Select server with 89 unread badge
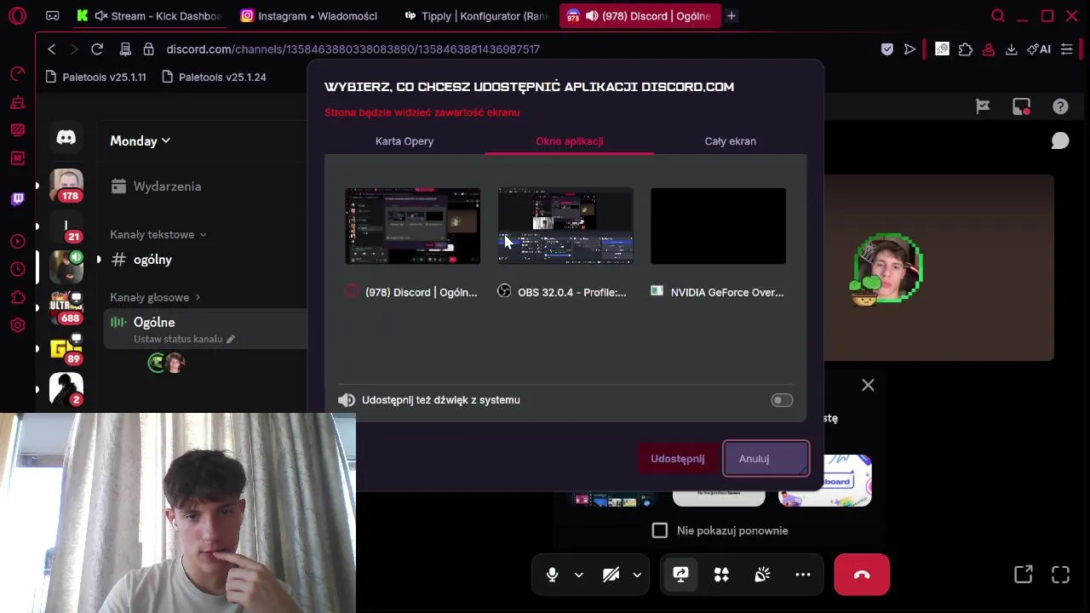The width and height of the screenshot is (1090, 613). [66, 348]
